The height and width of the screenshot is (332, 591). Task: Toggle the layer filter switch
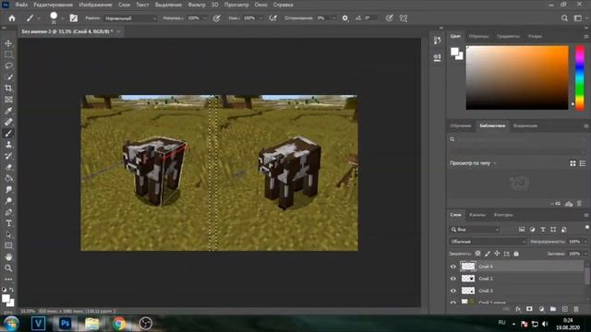coord(587,228)
